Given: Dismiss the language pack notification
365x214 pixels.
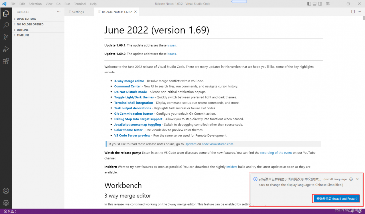Looking at the screenshot, I should [357, 179].
